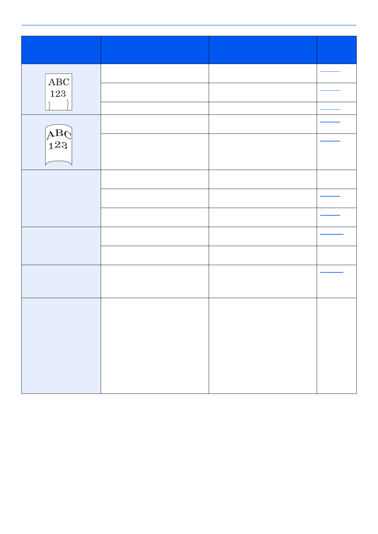The width and height of the screenshot is (378, 534).
Task: Click the large white bottom-row cell in second column
Action: (x=155, y=346)
